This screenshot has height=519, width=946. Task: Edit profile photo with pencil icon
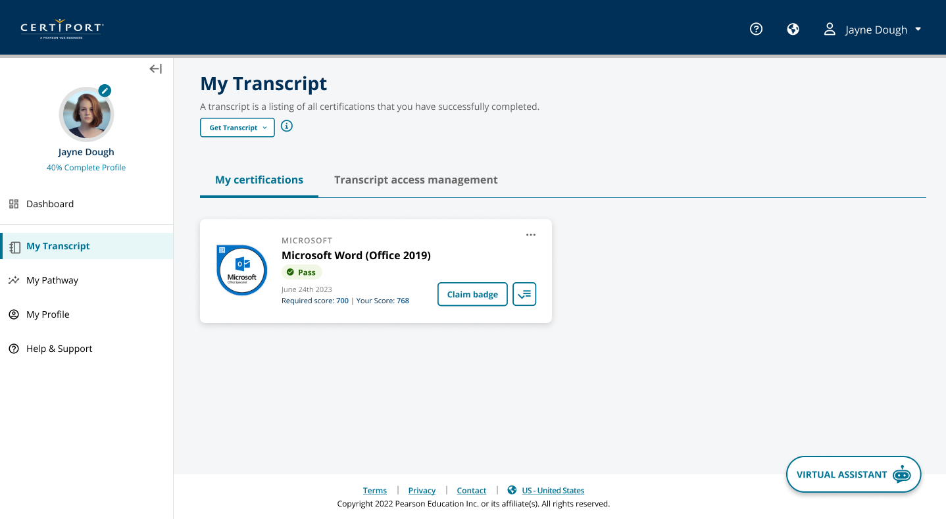tap(105, 91)
